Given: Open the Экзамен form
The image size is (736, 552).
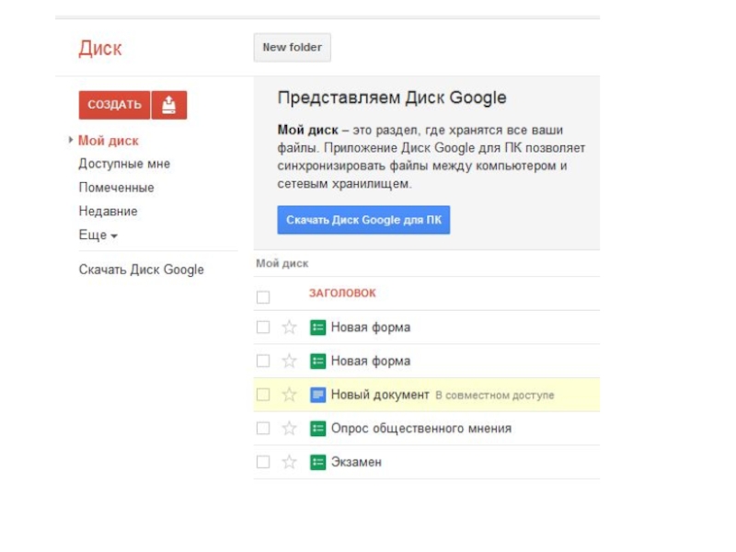Looking at the screenshot, I should click(x=356, y=463).
